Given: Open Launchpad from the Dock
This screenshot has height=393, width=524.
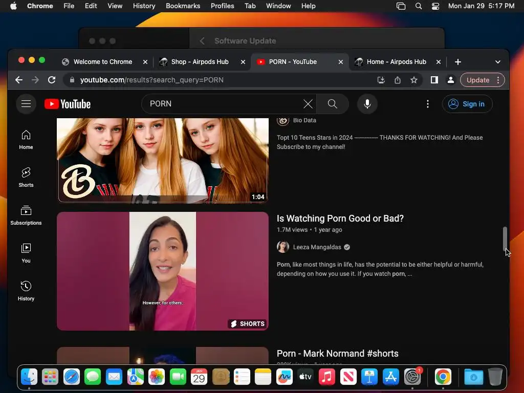Looking at the screenshot, I should pos(50,377).
